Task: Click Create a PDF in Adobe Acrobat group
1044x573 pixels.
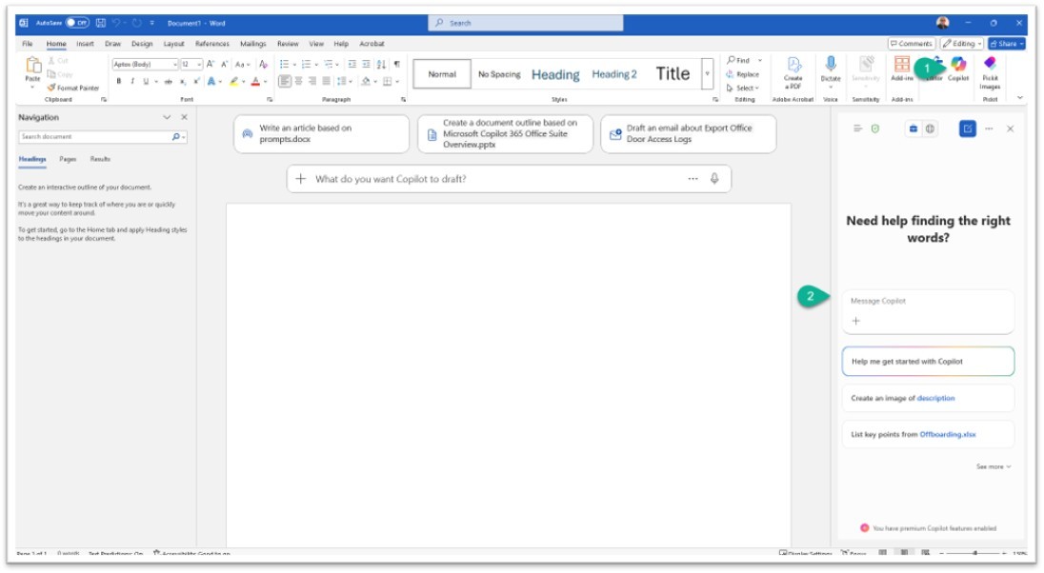Action: [x=793, y=69]
